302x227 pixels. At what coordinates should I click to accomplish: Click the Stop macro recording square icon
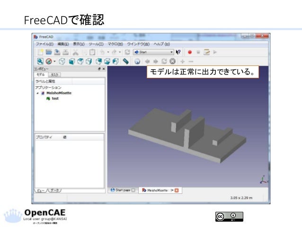pos(198,52)
